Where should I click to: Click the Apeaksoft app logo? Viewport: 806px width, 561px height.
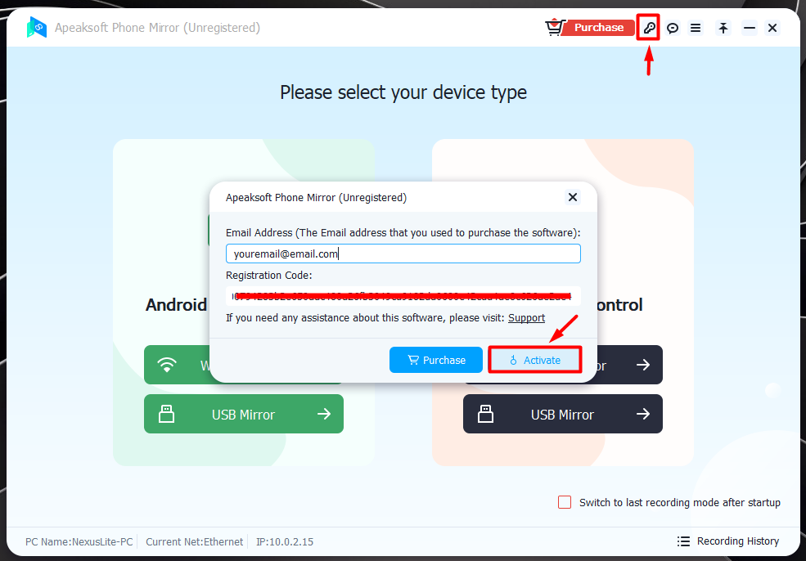click(37, 28)
